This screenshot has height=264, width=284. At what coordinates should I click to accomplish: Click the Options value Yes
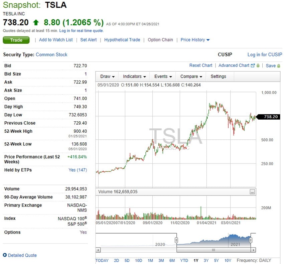tap(83, 232)
